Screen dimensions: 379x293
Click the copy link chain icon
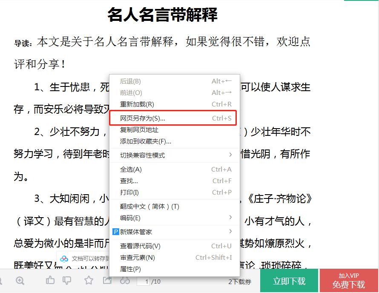click(x=125, y=280)
